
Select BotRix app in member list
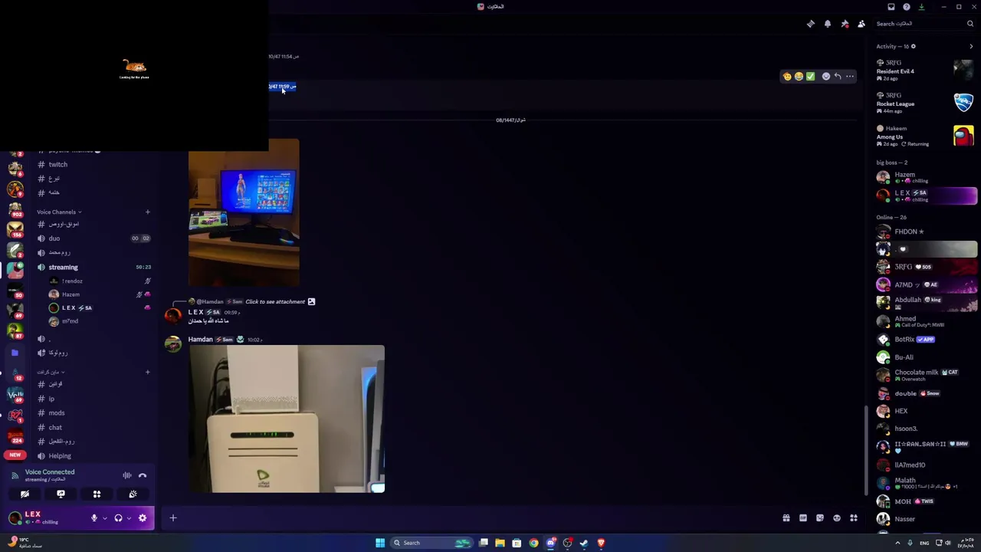click(x=926, y=339)
